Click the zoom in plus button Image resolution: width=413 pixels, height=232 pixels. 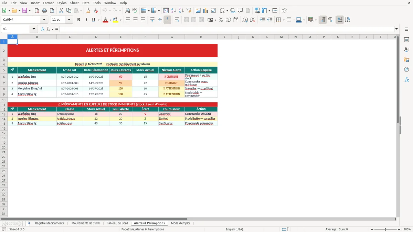(x=399, y=229)
